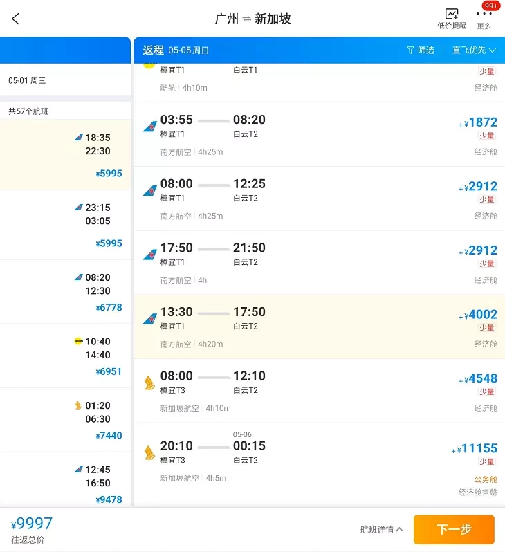
Task: Choose return price +¥2912 on 17:50 flight
Action: (x=478, y=250)
